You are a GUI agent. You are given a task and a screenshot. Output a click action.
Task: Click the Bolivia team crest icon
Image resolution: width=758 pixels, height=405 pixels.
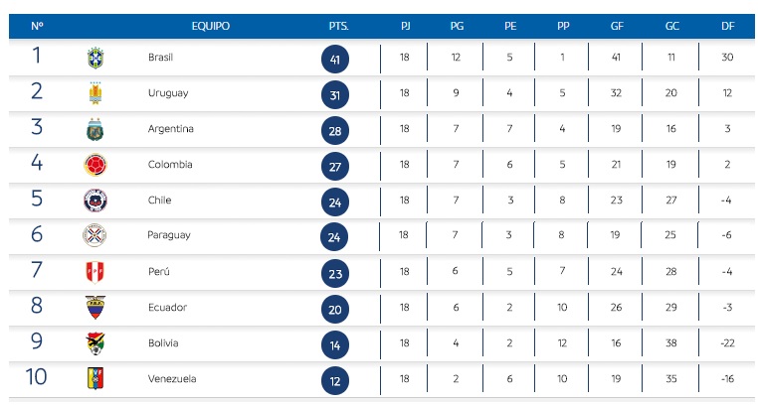point(95,343)
